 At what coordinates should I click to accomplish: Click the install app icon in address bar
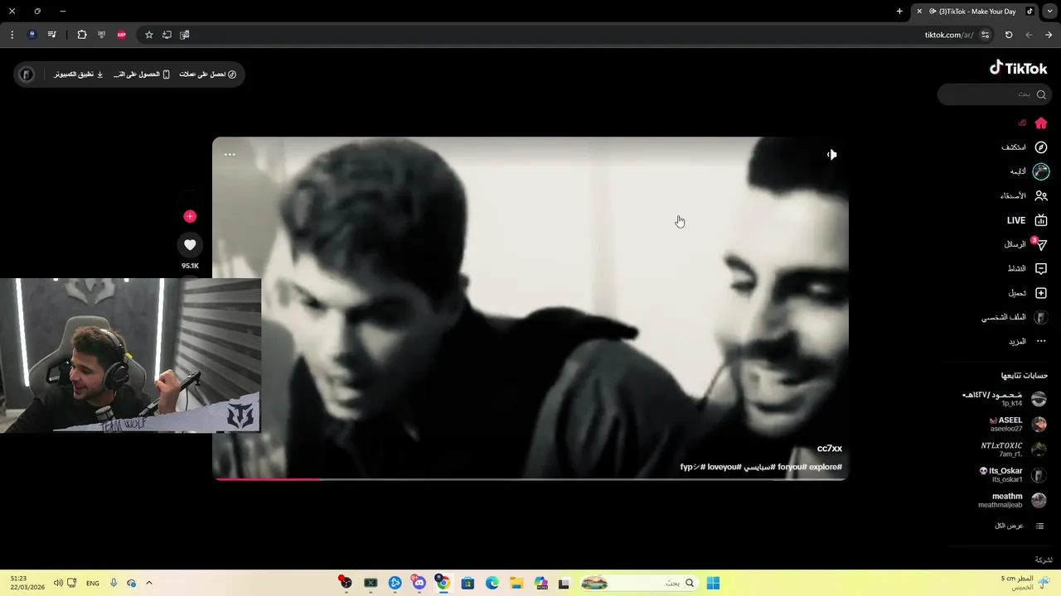pyautogui.click(x=167, y=35)
